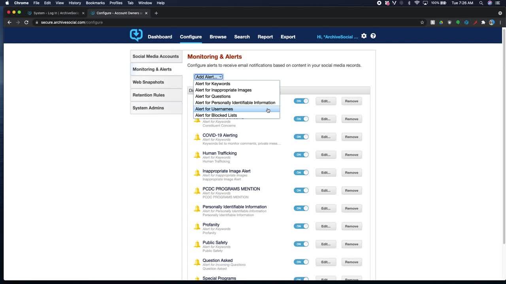
Task: Open the settings gear icon
Action: click(364, 36)
